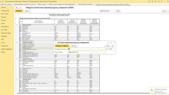The width and height of the screenshot is (169, 95).
Task: Open history clock icon in title bar
Action: [x=152, y=1]
